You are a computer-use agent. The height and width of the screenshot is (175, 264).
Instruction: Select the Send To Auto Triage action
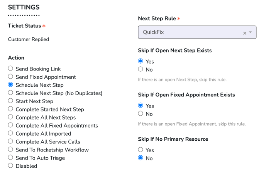click(x=10, y=158)
